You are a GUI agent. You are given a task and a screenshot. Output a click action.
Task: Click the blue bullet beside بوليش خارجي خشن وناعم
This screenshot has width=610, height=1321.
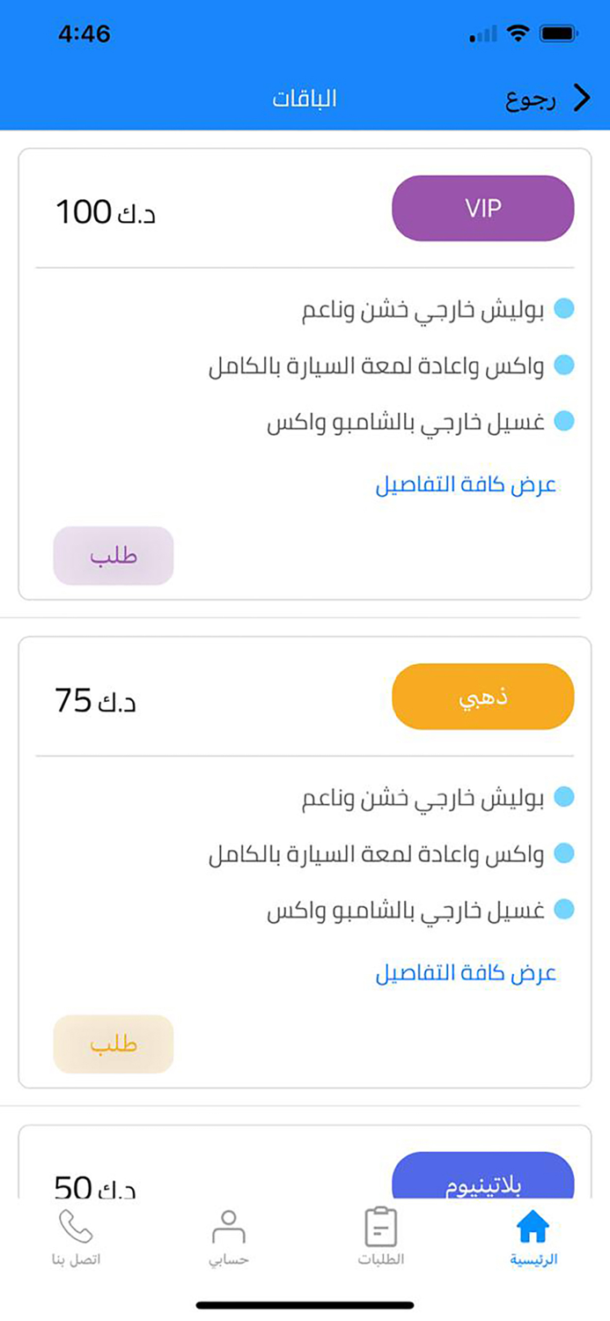click(564, 310)
